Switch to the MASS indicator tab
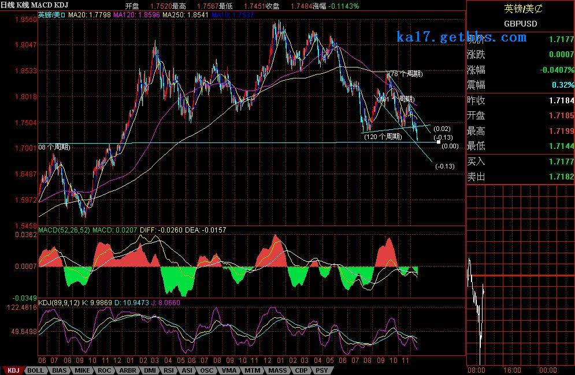 [x=277, y=370]
